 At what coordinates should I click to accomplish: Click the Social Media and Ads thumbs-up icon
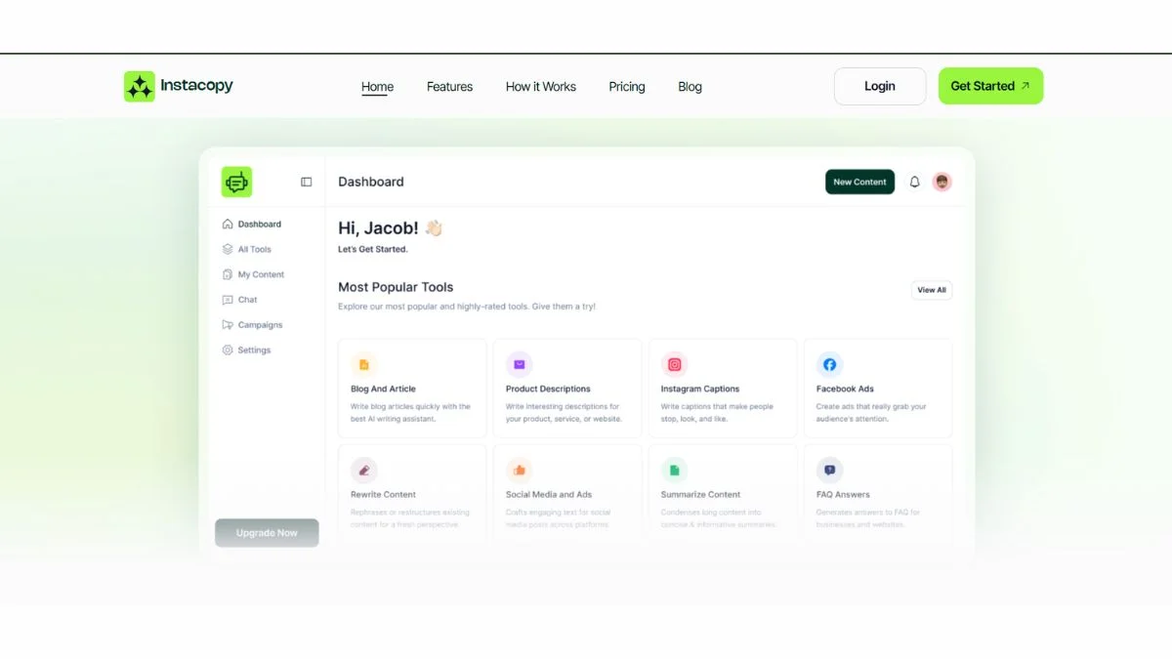click(519, 470)
